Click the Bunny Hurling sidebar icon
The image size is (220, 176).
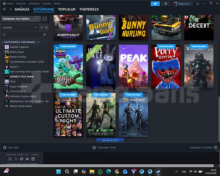pyautogui.click(x=7, y=57)
